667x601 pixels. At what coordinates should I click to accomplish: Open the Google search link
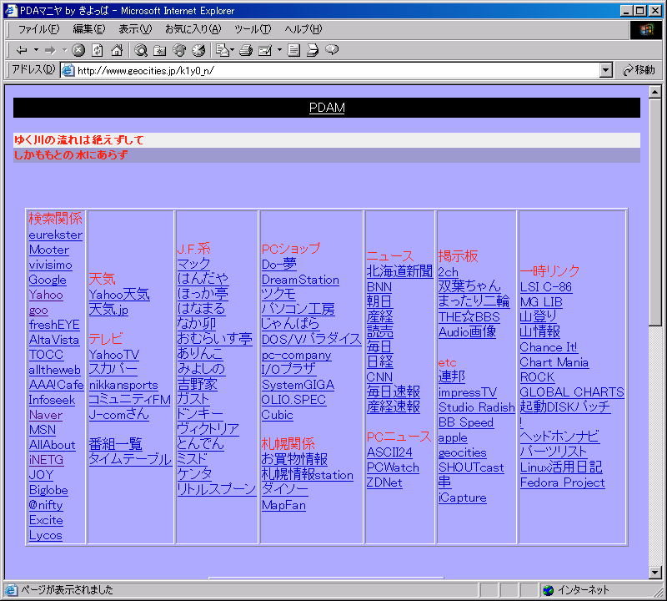pos(48,280)
